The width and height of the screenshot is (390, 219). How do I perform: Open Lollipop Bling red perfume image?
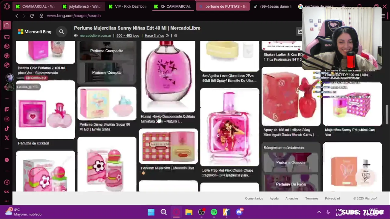click(291, 97)
